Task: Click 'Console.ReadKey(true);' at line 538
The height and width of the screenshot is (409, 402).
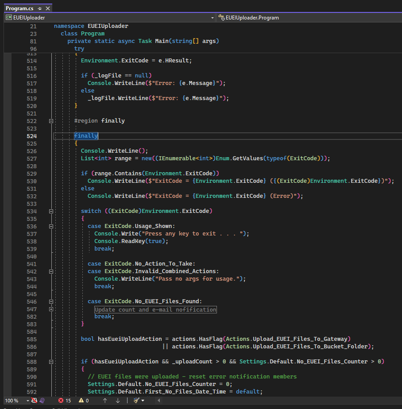Action: pyautogui.click(x=131, y=241)
